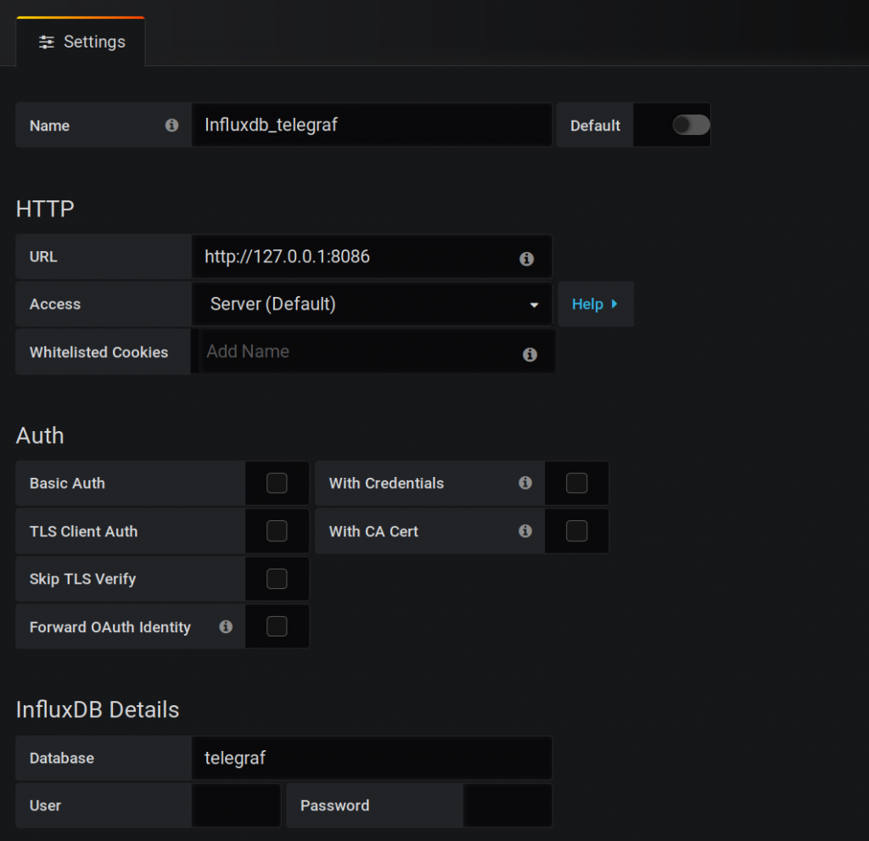Image resolution: width=869 pixels, height=841 pixels.
Task: Click the info icon in the URL field
Action: 526,258
